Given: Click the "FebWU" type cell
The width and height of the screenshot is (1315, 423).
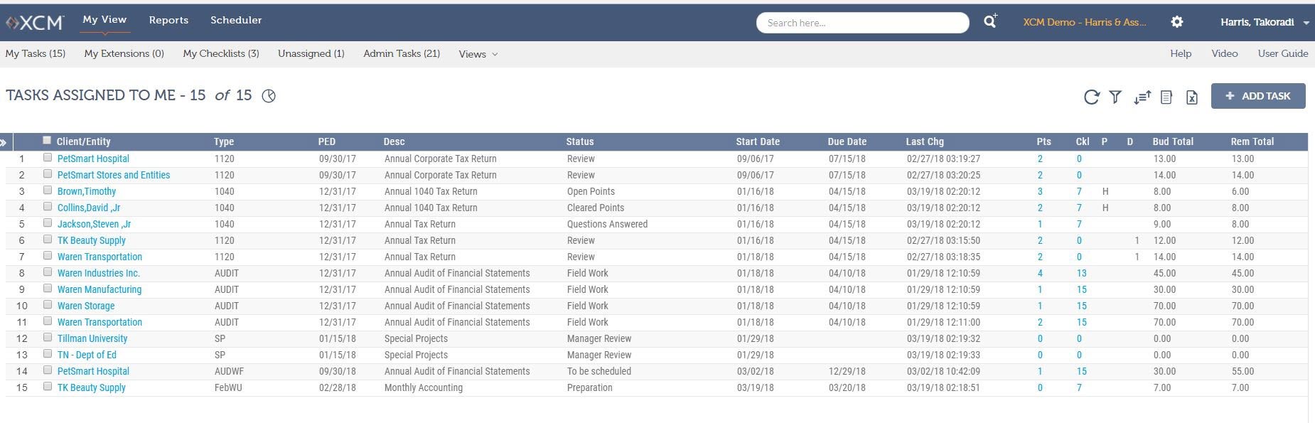Looking at the screenshot, I should click(227, 387).
